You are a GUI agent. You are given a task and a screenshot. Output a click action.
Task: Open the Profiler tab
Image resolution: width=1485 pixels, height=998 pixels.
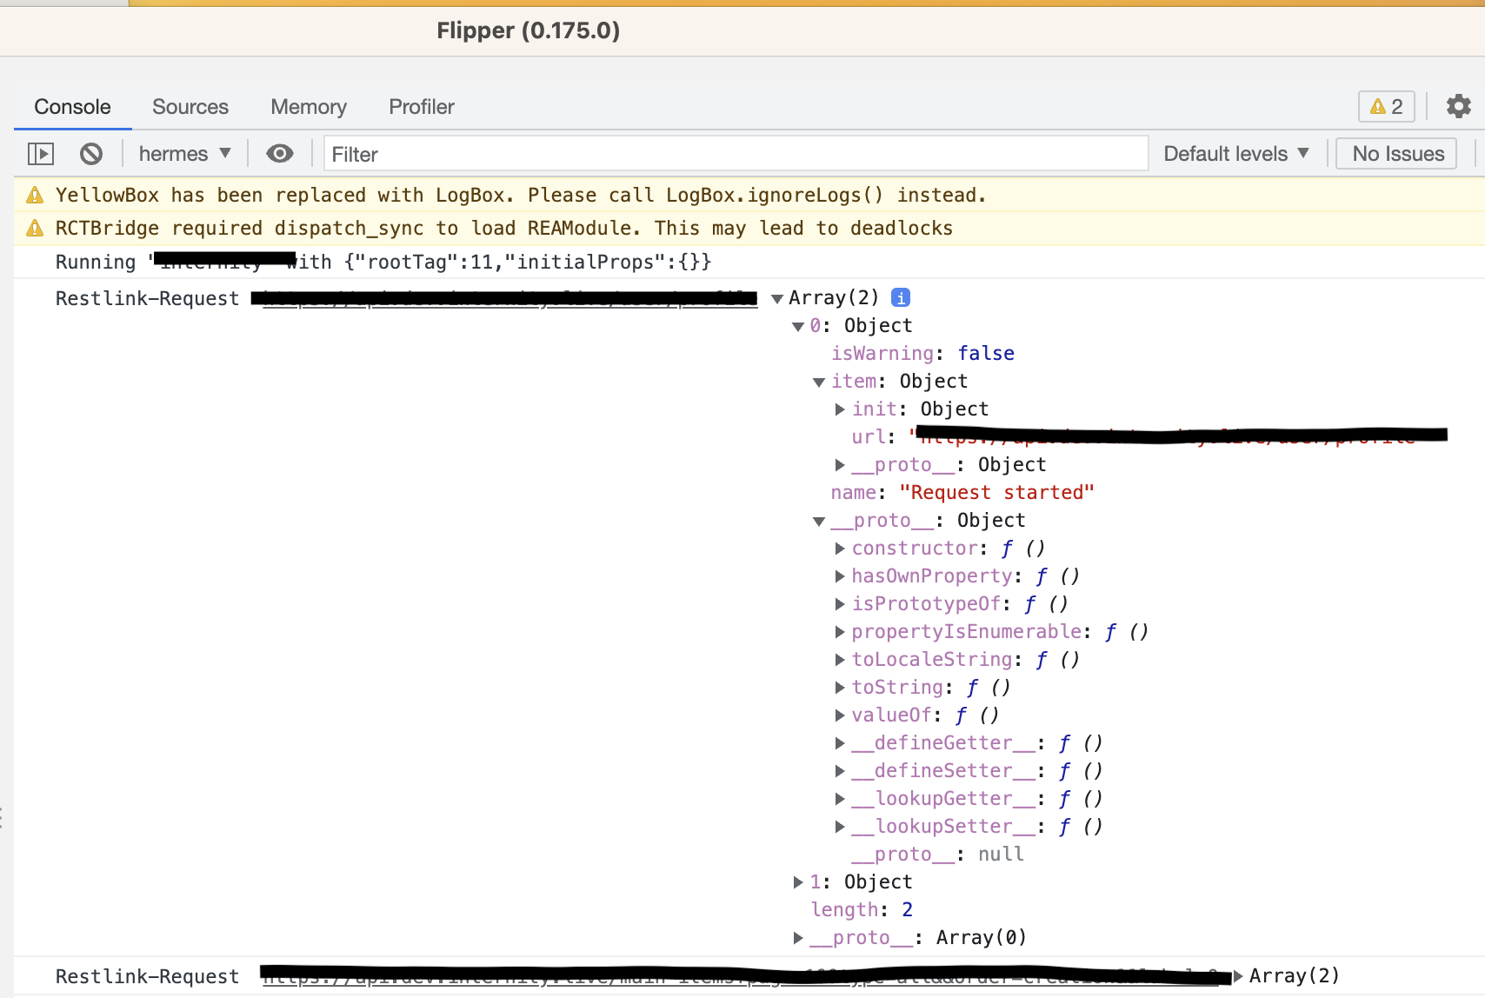[421, 106]
